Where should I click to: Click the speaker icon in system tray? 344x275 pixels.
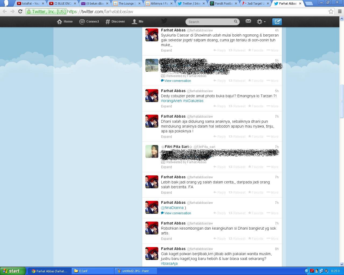coord(326,271)
